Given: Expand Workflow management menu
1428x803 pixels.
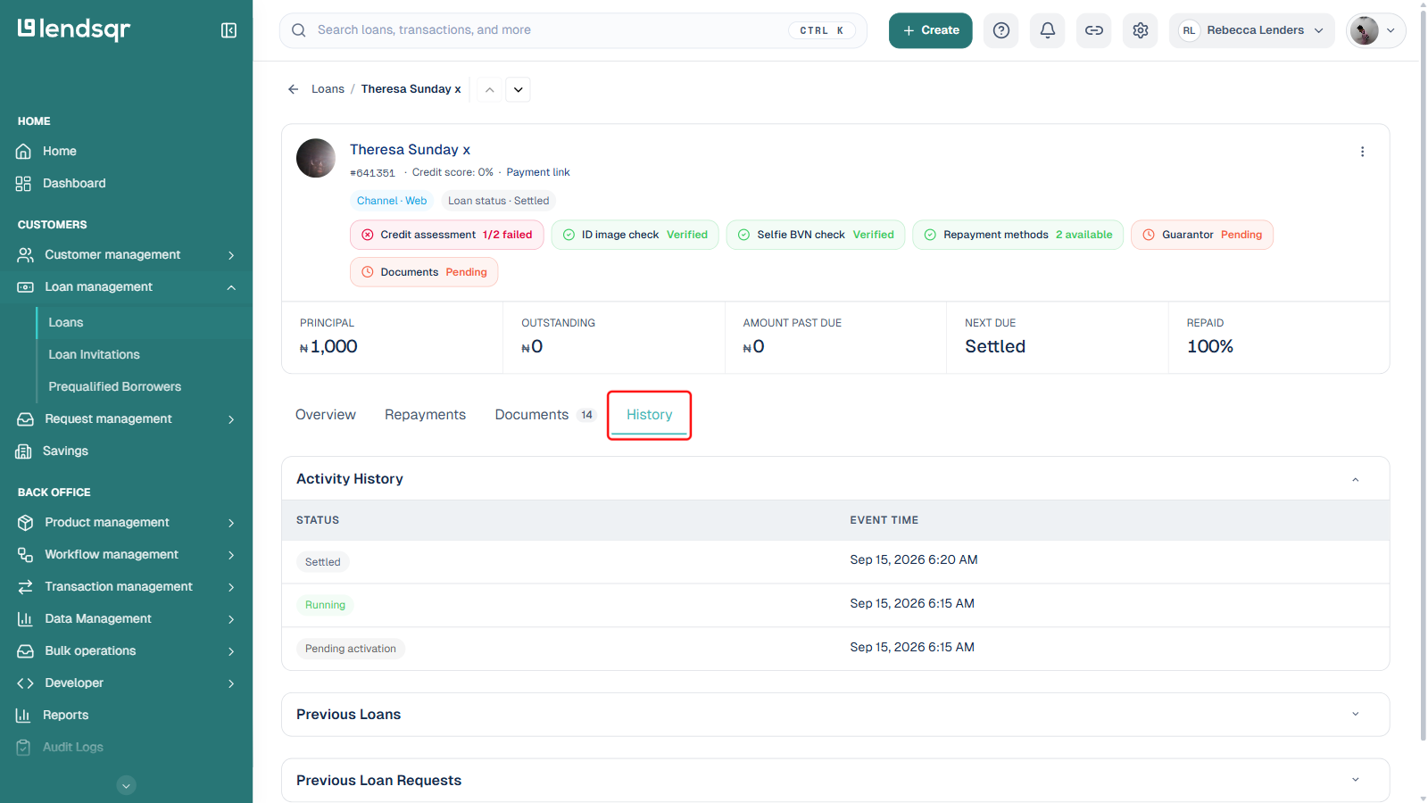Looking at the screenshot, I should click(126, 555).
